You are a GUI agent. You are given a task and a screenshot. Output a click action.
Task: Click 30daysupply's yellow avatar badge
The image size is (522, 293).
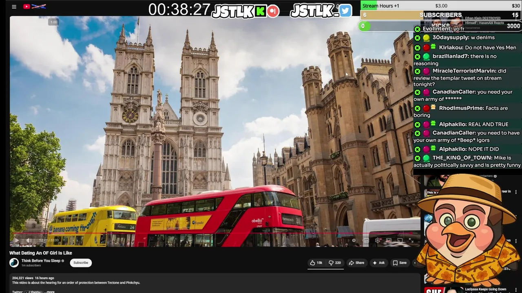[x=426, y=37]
